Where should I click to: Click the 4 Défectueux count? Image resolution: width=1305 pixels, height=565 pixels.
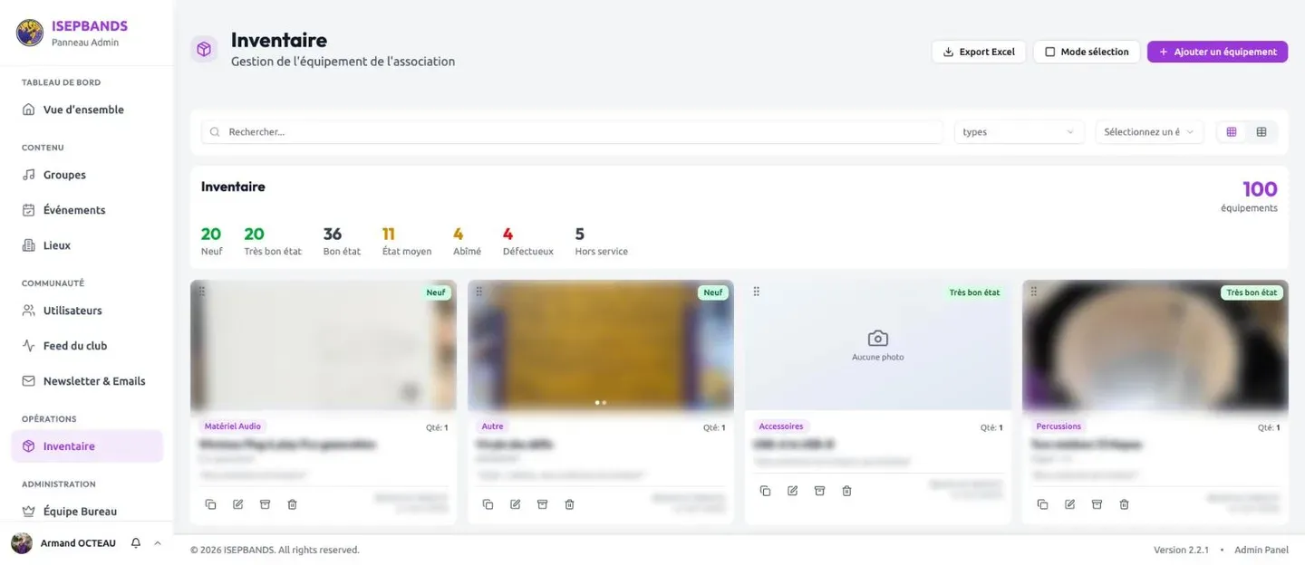[x=527, y=241]
